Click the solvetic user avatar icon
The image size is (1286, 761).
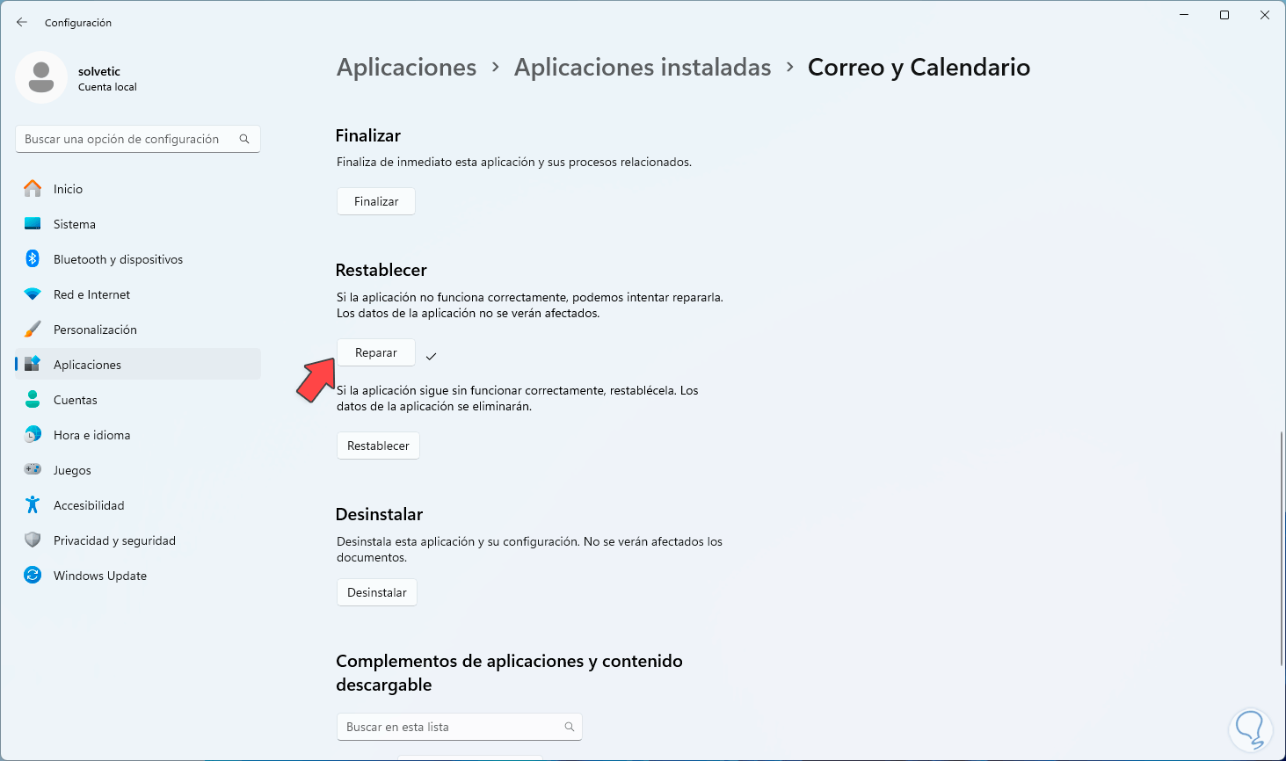point(41,77)
